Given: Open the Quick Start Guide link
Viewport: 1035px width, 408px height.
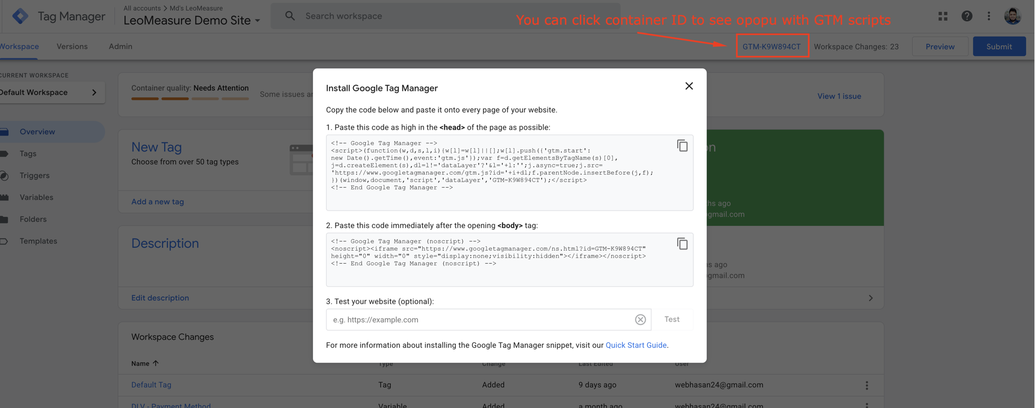Looking at the screenshot, I should pos(636,345).
